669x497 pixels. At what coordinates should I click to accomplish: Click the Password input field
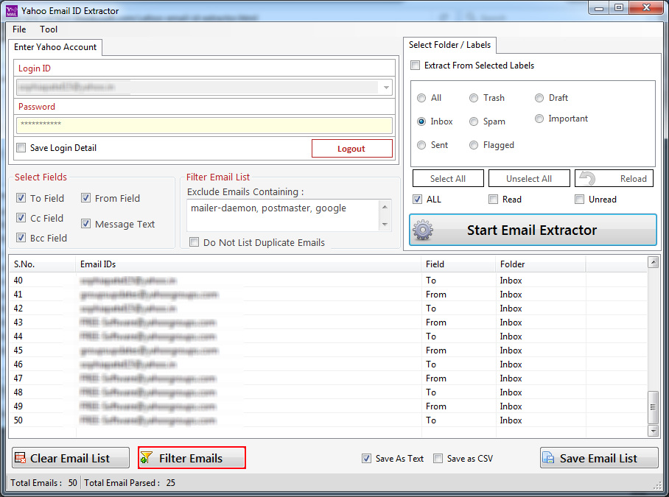point(204,125)
